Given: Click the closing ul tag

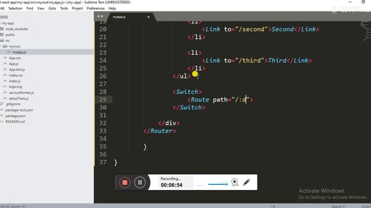Looking at the screenshot, I should click(181, 76).
